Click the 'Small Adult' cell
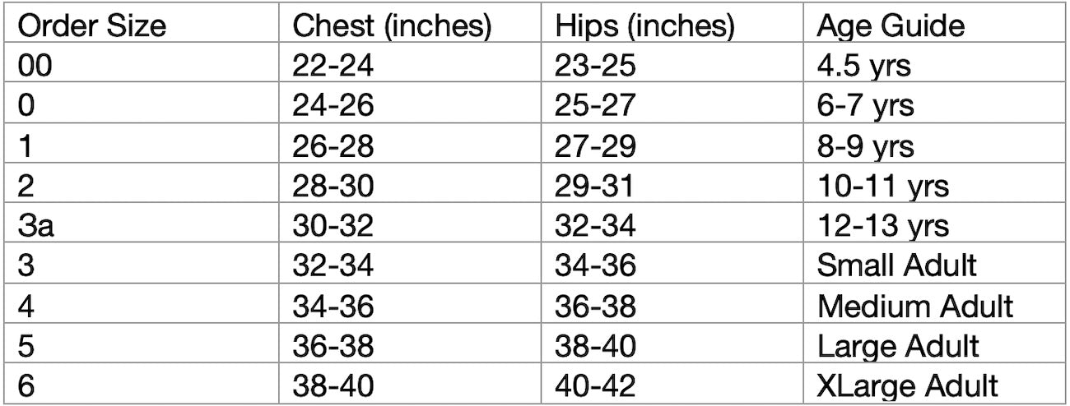Image resolution: width=1070 pixels, height=406 pixels. [x=896, y=265]
